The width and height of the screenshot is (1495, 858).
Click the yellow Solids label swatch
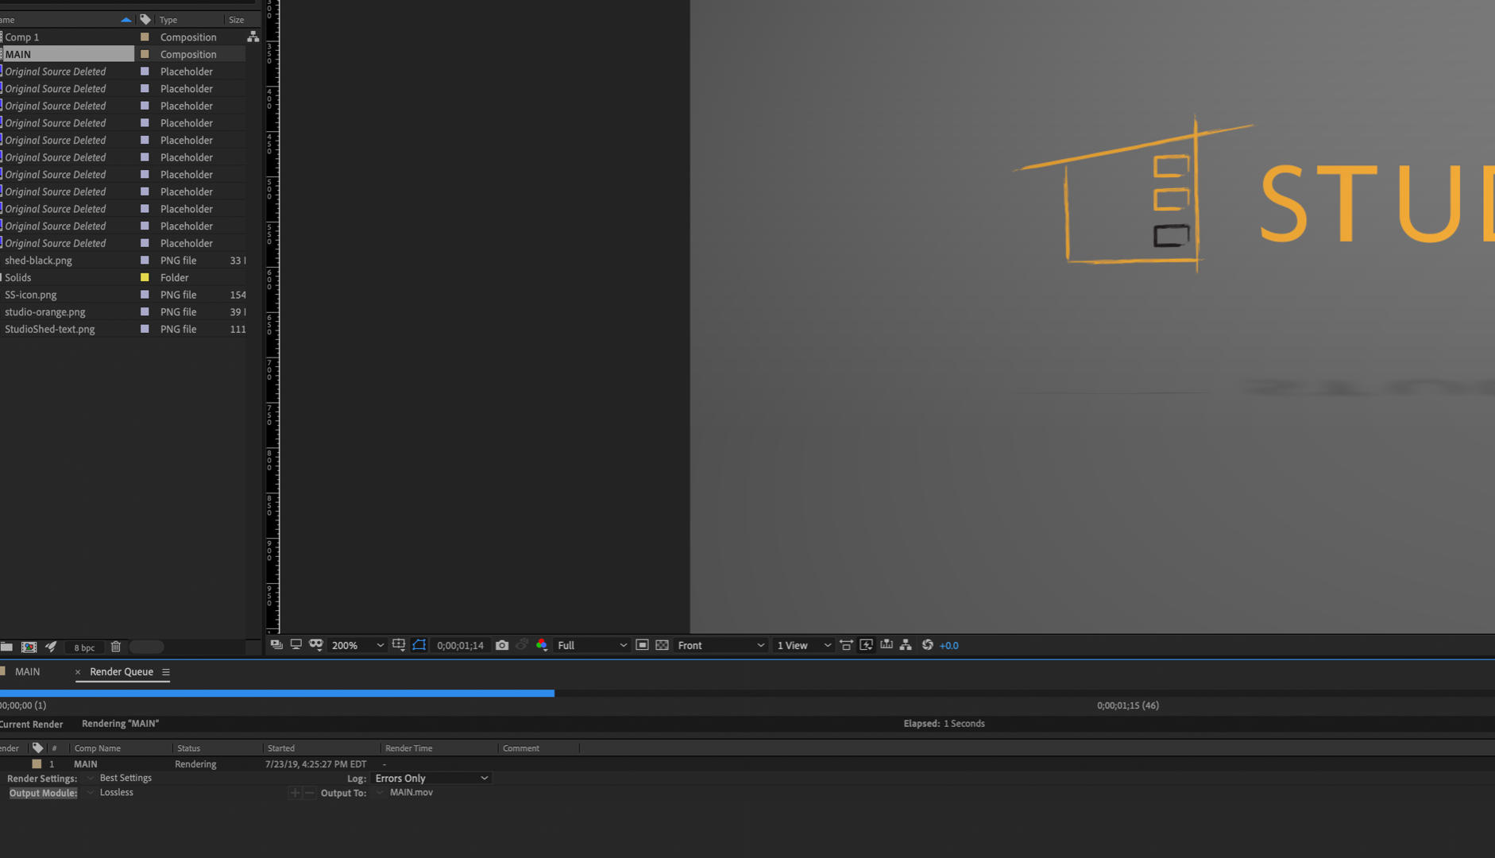pyautogui.click(x=145, y=278)
